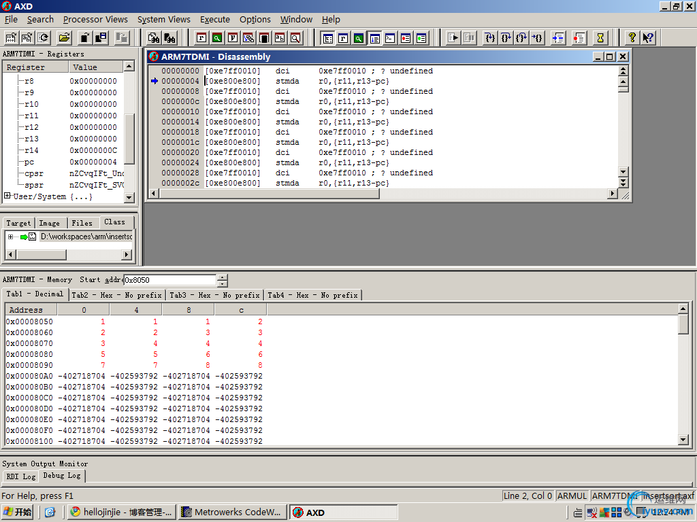
Task: Click the target pane scroll-right arrow
Action: tap(127, 254)
